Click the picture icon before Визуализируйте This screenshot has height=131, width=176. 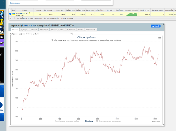pos(45,18)
